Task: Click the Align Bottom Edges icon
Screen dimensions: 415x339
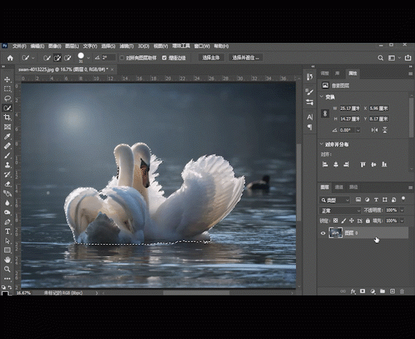Action: 385,165
